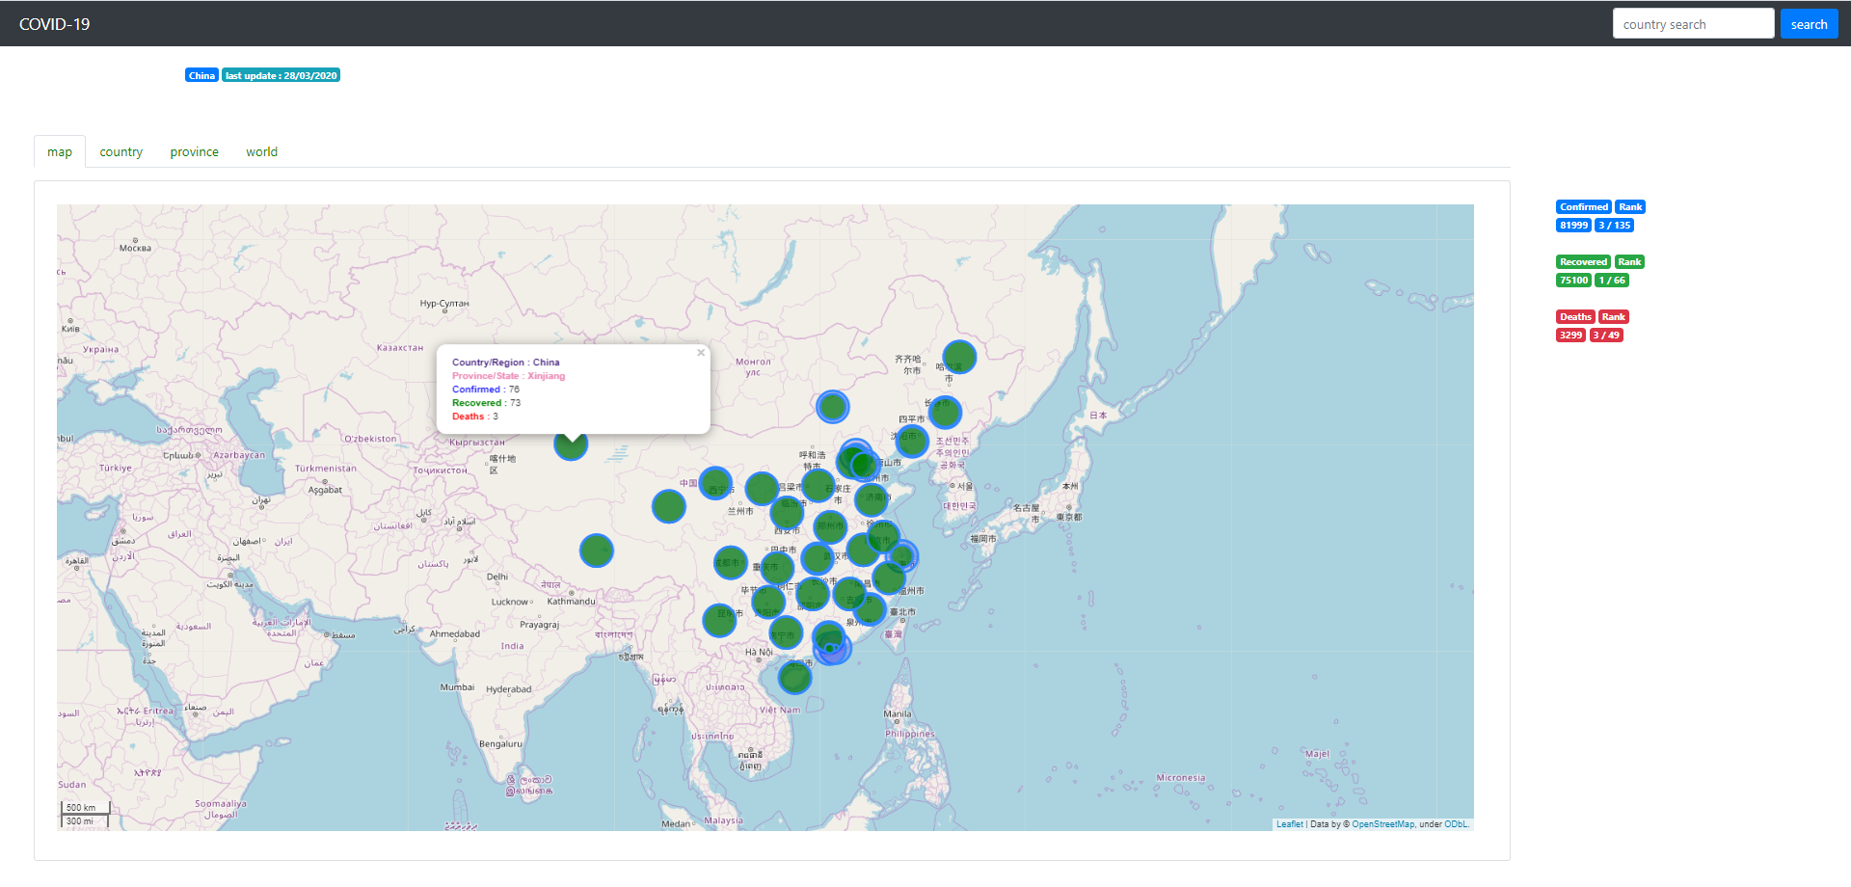The height and width of the screenshot is (887, 1851).
Task: Click the Москва city label on the map
Action: pos(135,248)
